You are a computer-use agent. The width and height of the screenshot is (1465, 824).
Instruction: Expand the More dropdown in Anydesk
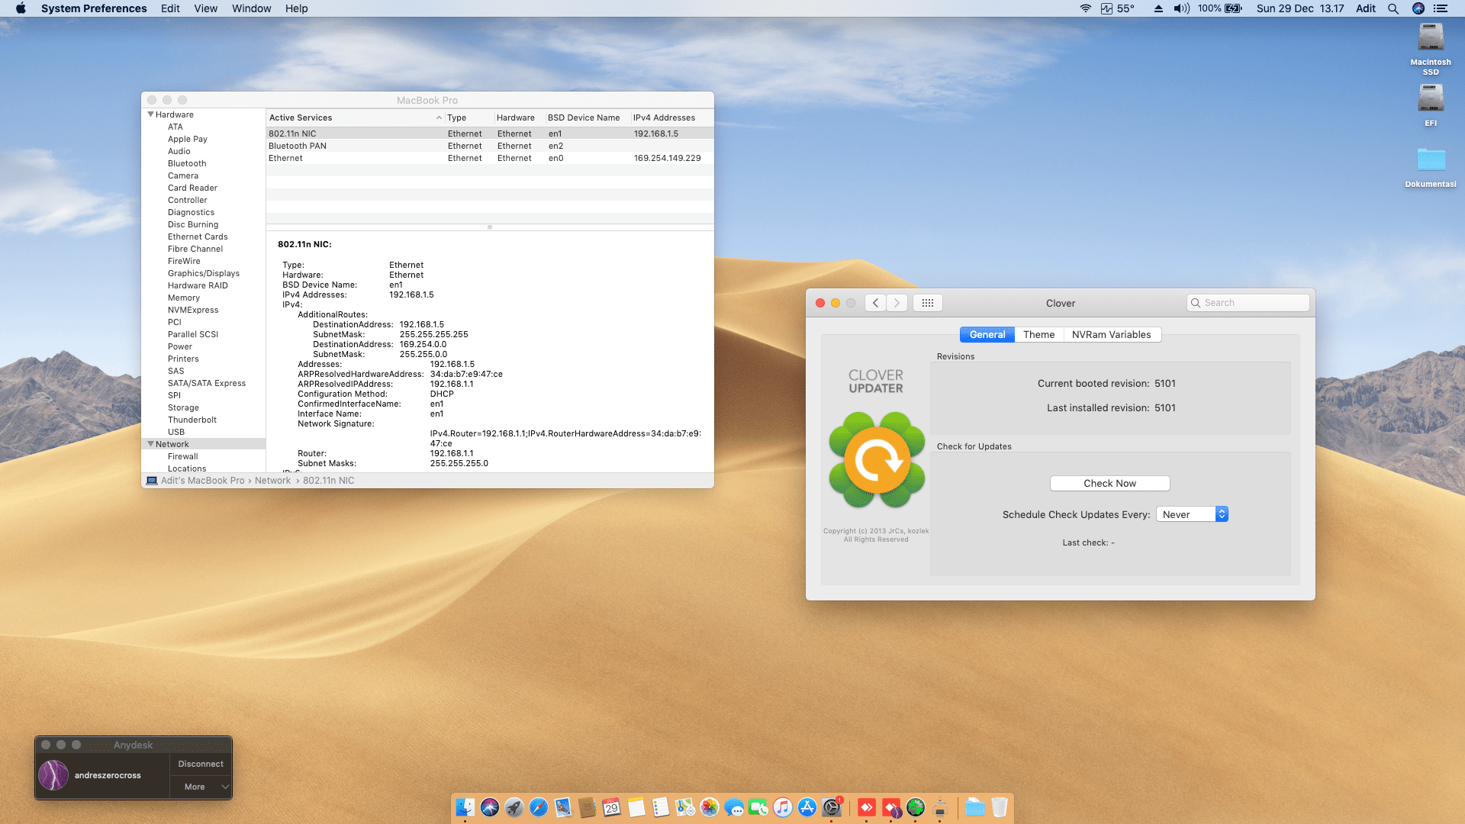click(201, 787)
